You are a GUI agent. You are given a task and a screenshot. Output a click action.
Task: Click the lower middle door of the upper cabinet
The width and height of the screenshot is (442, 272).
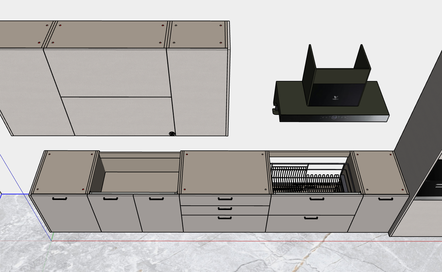119,115
